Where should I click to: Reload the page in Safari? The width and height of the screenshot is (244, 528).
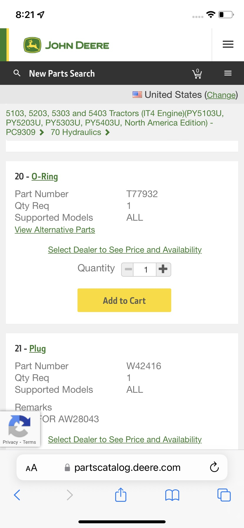point(214,467)
